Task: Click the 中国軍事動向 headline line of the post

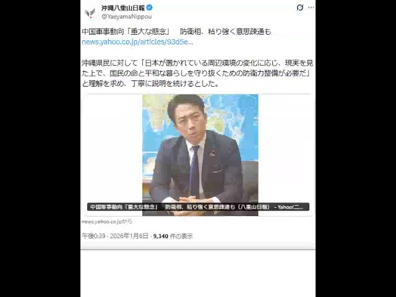Action: pyautogui.click(x=176, y=32)
